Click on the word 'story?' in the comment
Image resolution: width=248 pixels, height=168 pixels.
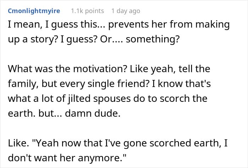pos(61,39)
